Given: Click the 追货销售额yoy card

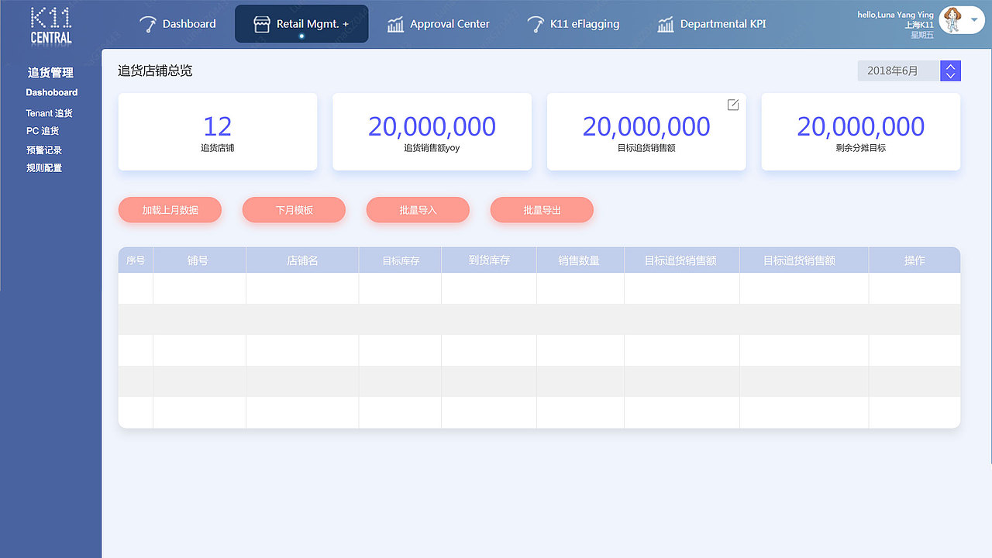Looking at the screenshot, I should (432, 132).
